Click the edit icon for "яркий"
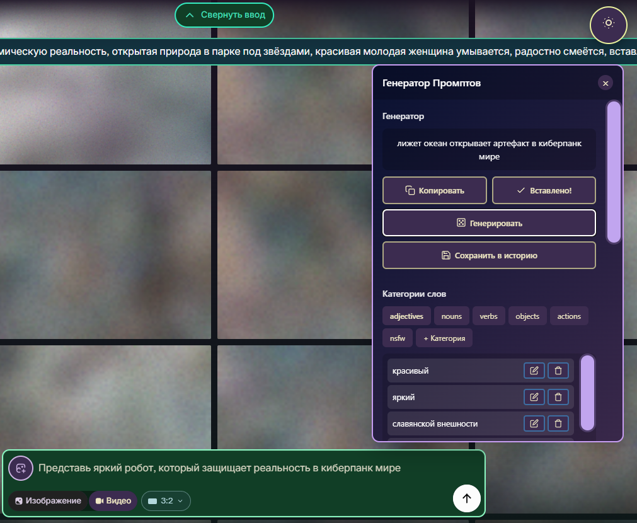This screenshot has height=523, width=637. (x=534, y=397)
